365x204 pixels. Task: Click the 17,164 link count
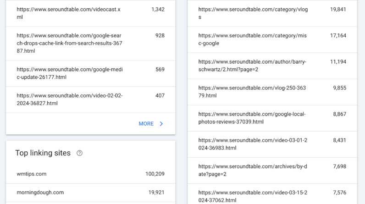pos(338,36)
